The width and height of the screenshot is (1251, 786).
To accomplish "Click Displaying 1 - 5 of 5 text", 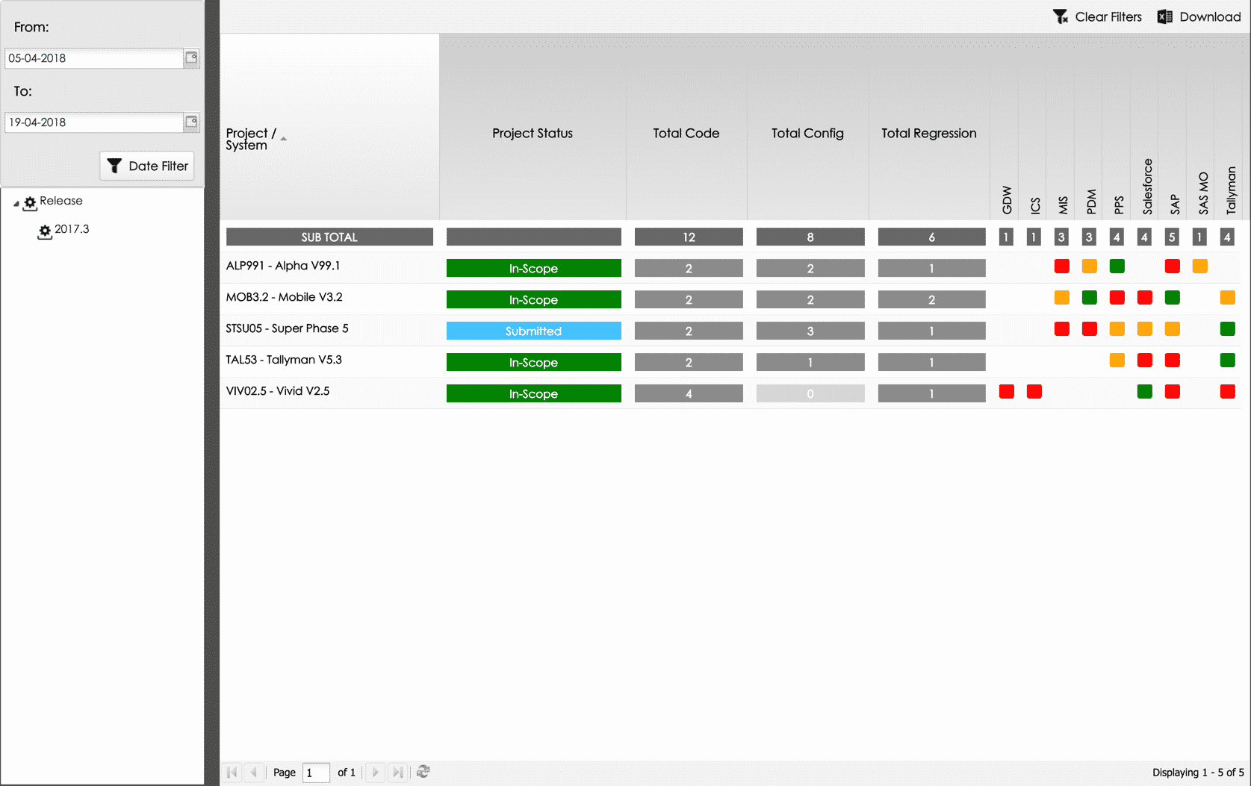I will coord(1198,773).
